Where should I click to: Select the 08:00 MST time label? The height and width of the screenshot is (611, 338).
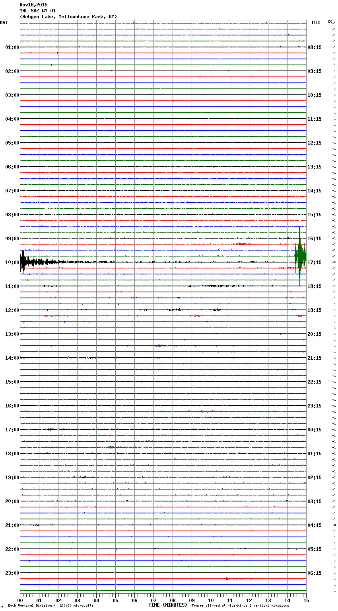coord(12,215)
